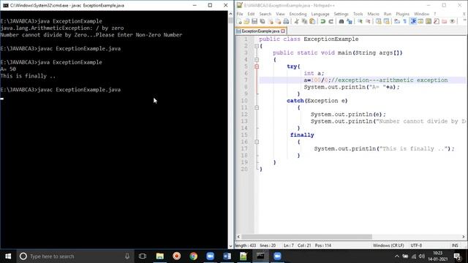Click the Save All toolbar icon
Image resolution: width=468 pixels, height=263 pixels.
(263, 21)
